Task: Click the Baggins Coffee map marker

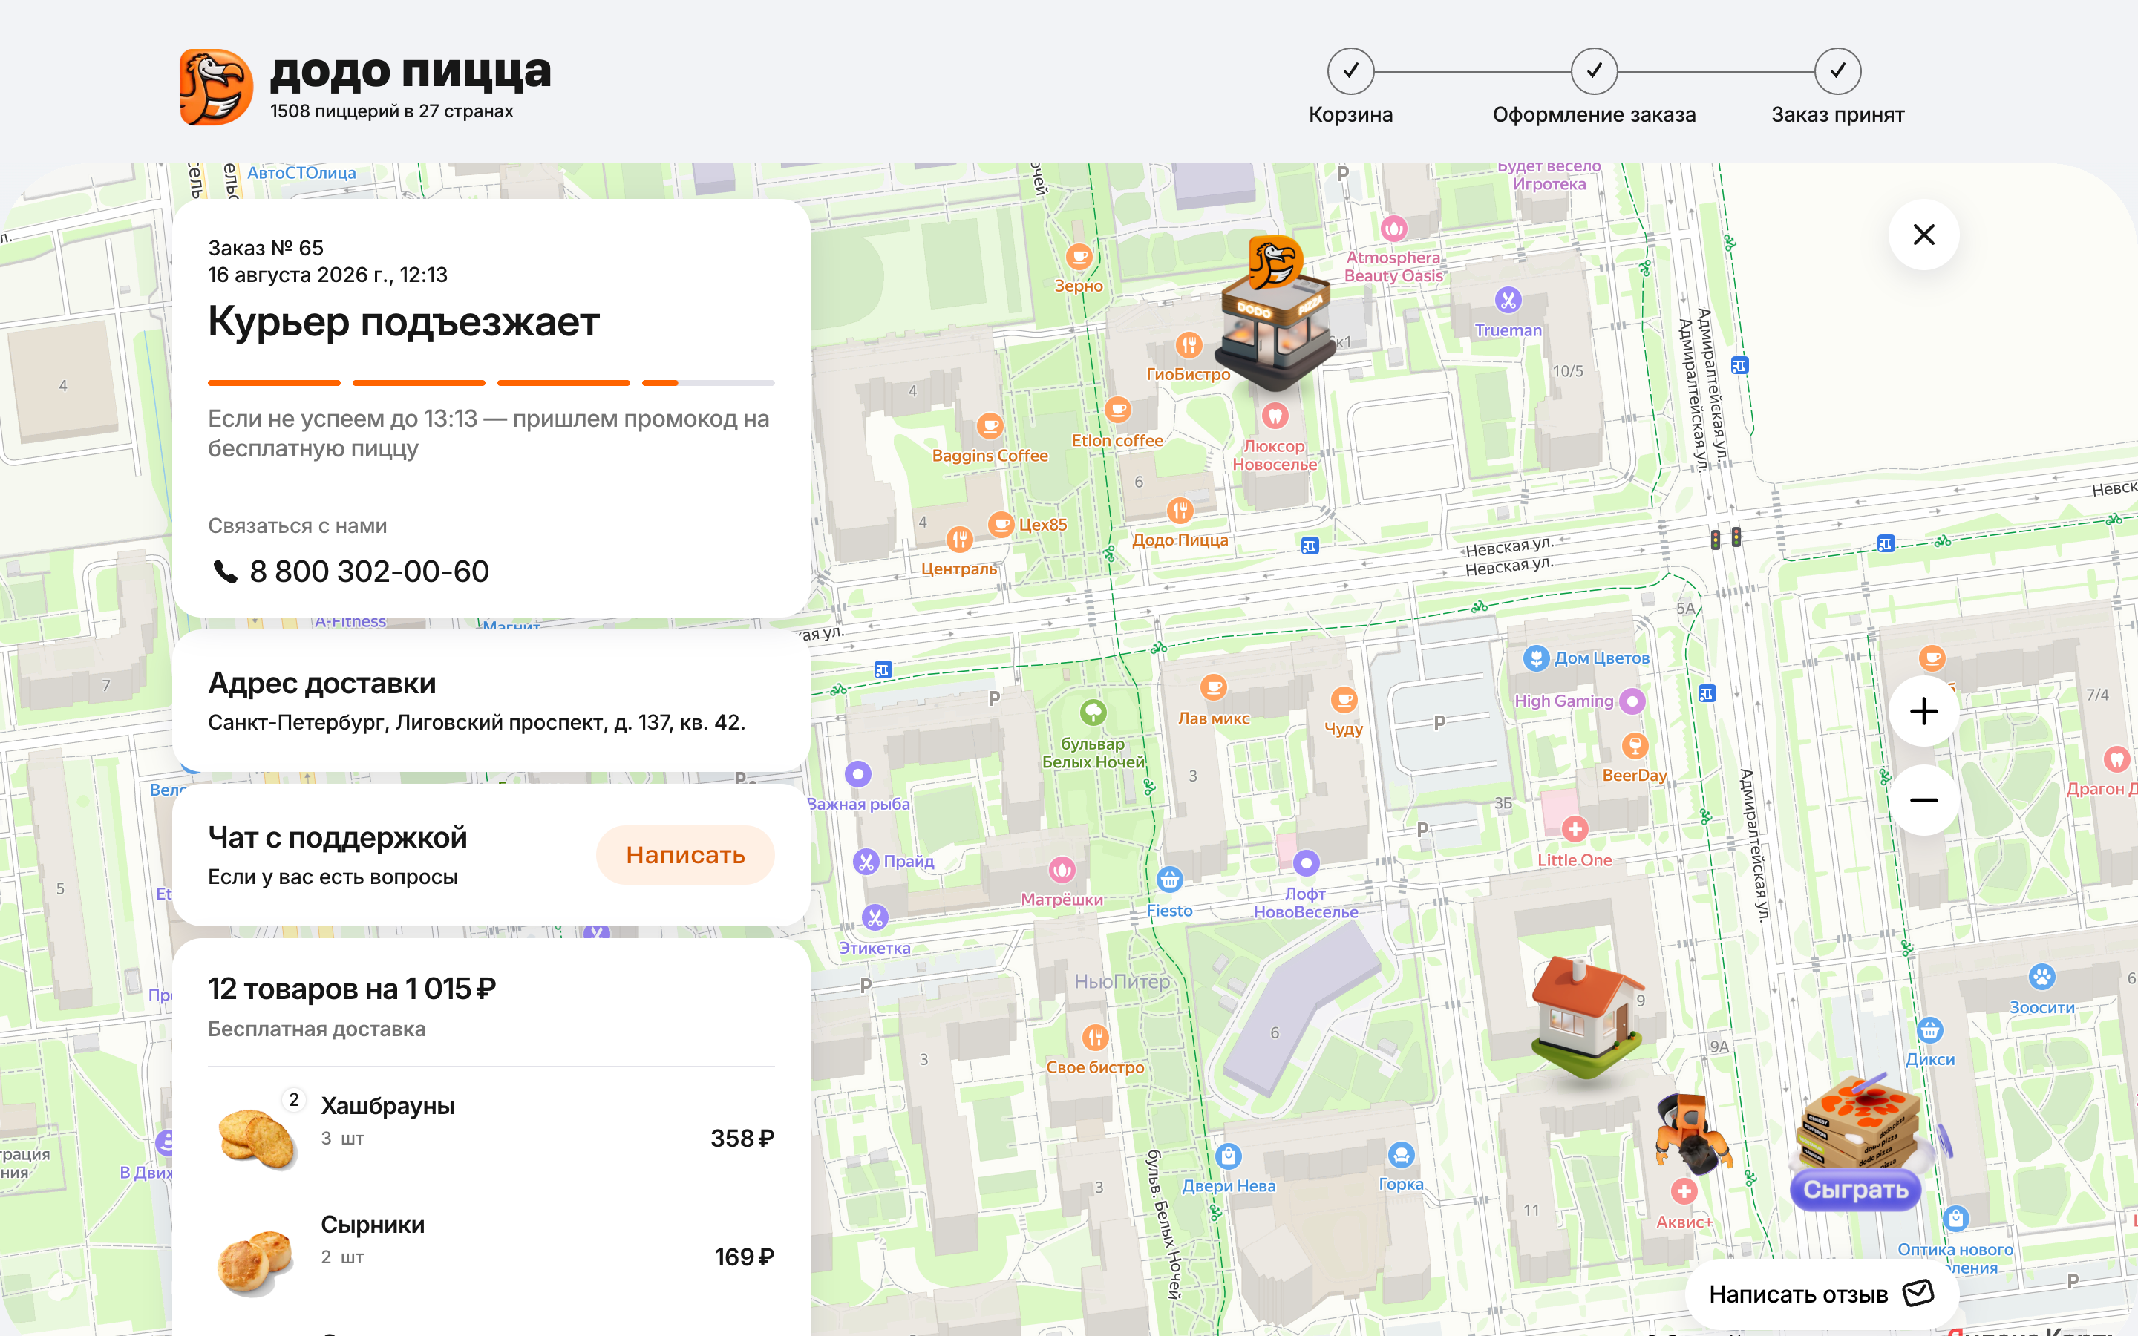Action: [x=990, y=426]
